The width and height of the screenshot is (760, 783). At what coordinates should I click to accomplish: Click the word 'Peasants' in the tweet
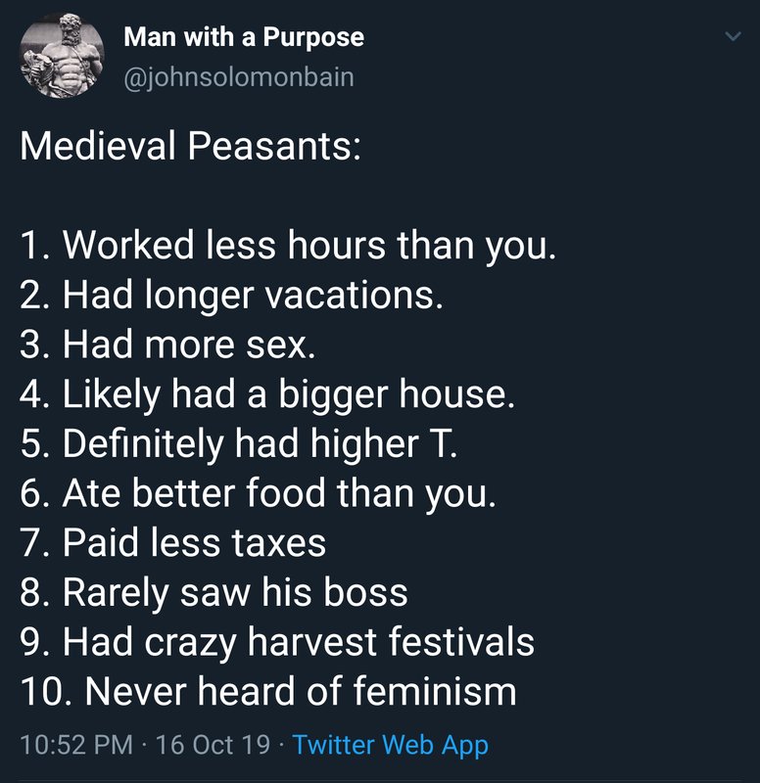[274, 146]
